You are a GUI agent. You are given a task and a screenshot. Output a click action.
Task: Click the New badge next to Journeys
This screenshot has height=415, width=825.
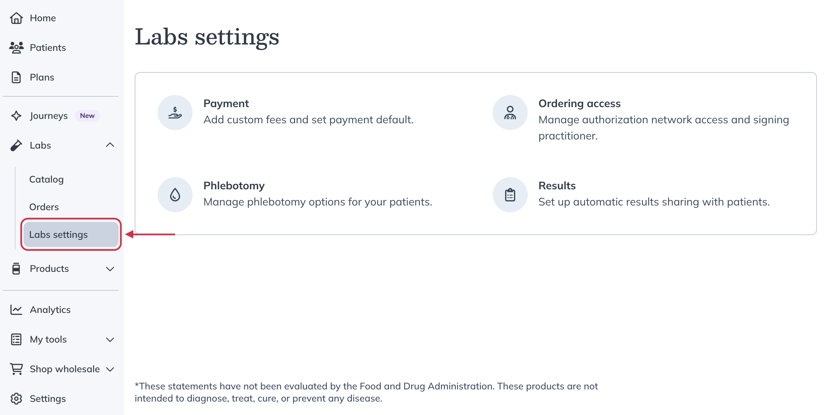(87, 116)
